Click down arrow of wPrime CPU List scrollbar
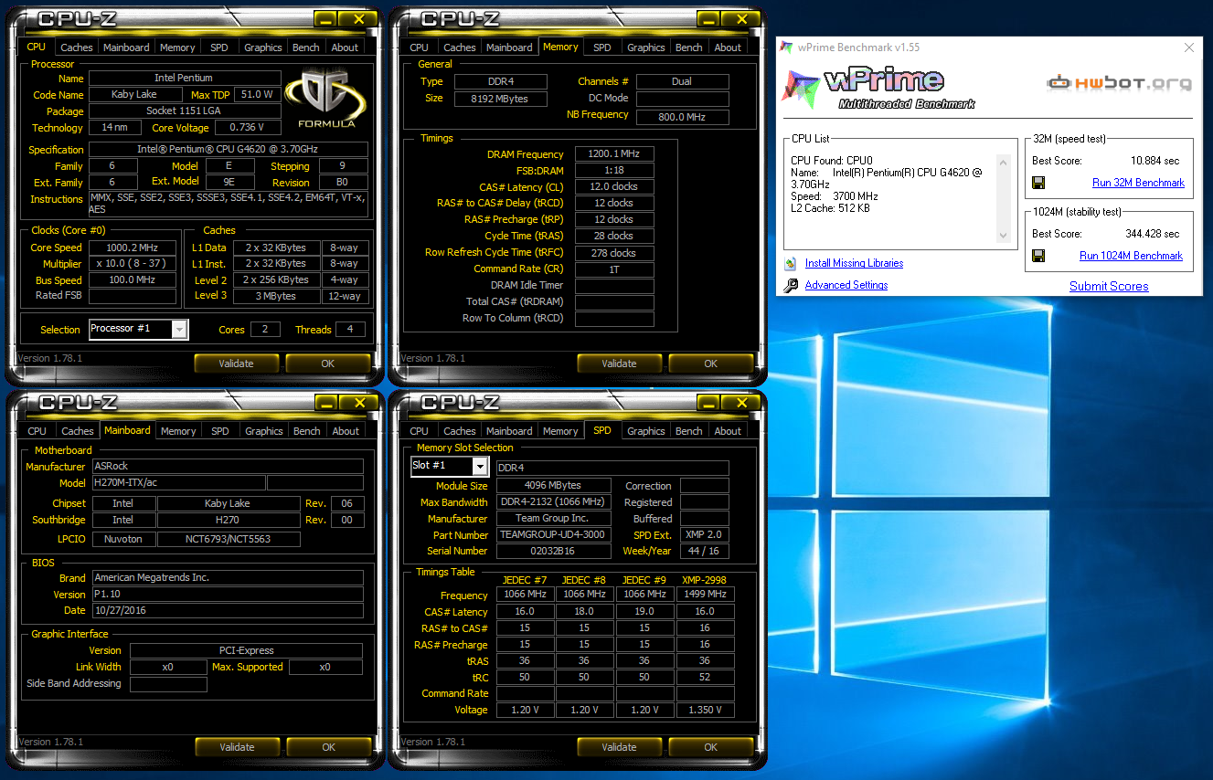The height and width of the screenshot is (780, 1213). click(1002, 237)
